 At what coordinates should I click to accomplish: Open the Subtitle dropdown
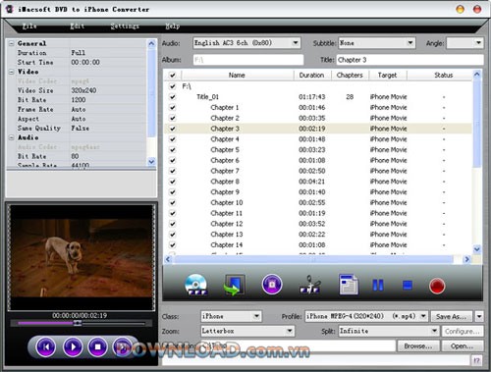point(410,43)
